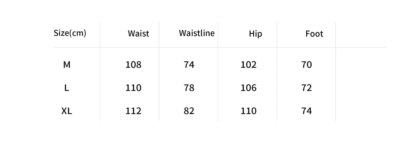Select waistline value 82
This screenshot has width=400, height=143.
[x=189, y=111]
